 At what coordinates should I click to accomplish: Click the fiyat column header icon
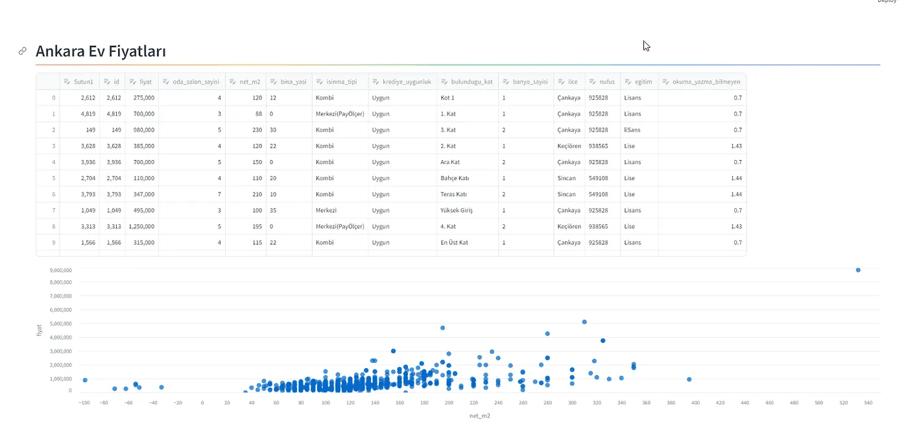pos(132,82)
